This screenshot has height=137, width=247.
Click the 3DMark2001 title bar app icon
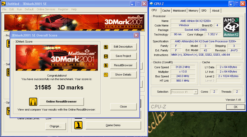pos(3,4)
